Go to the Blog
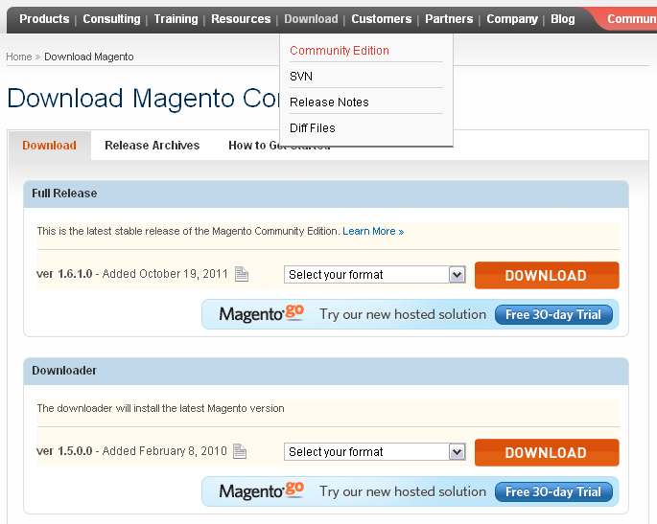The height and width of the screenshot is (524, 657). [563, 19]
